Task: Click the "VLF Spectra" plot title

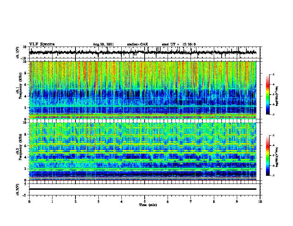Action: [42, 44]
